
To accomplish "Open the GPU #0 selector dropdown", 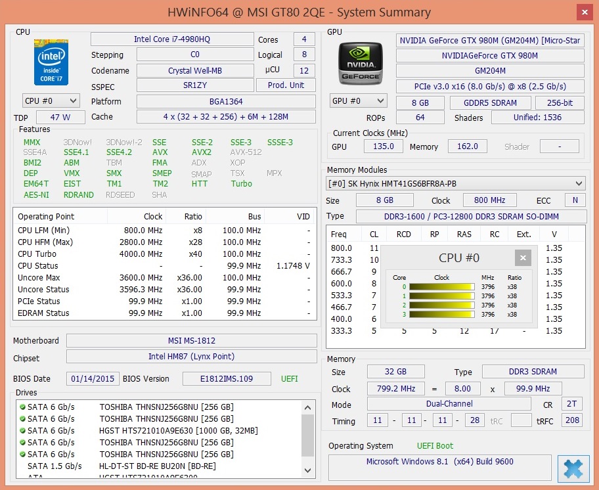I will click(x=359, y=101).
